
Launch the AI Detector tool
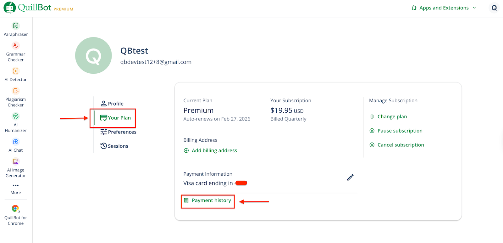pyautogui.click(x=16, y=75)
